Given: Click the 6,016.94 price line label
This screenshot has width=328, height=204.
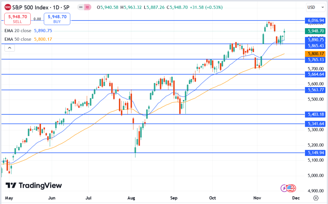Looking at the screenshot, I should pyautogui.click(x=315, y=20).
